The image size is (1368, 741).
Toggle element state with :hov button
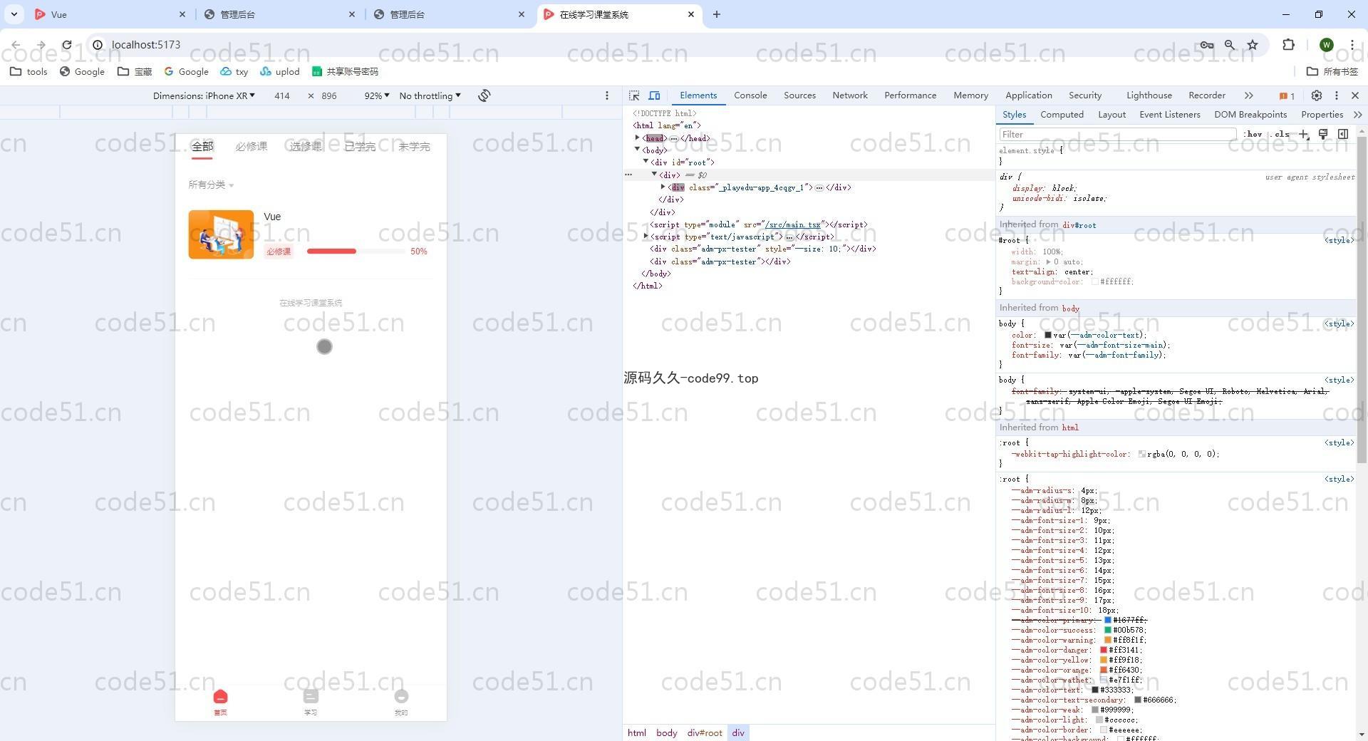click(1253, 134)
